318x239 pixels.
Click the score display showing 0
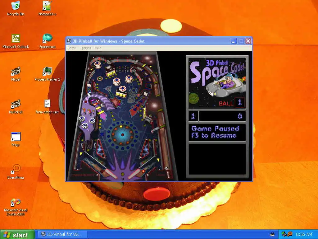click(x=222, y=116)
